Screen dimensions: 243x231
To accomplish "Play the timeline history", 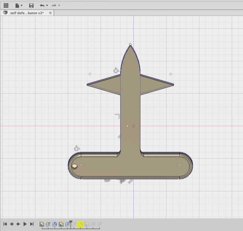I will click(25, 224).
